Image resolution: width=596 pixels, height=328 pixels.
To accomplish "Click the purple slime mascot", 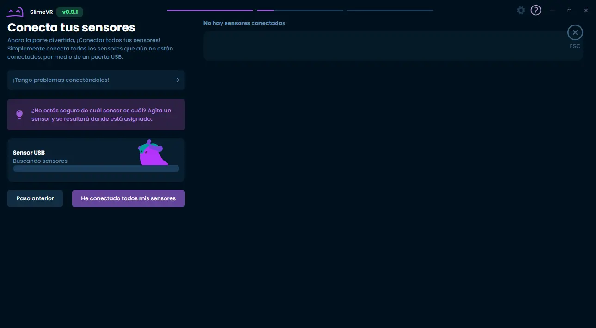I will coord(152,153).
